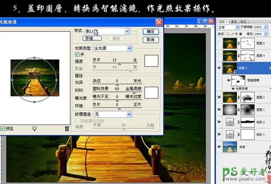Viewport: 271px width, 184px height.
Task: Click the Cancel (取消) button
Action: [x=150, y=40]
